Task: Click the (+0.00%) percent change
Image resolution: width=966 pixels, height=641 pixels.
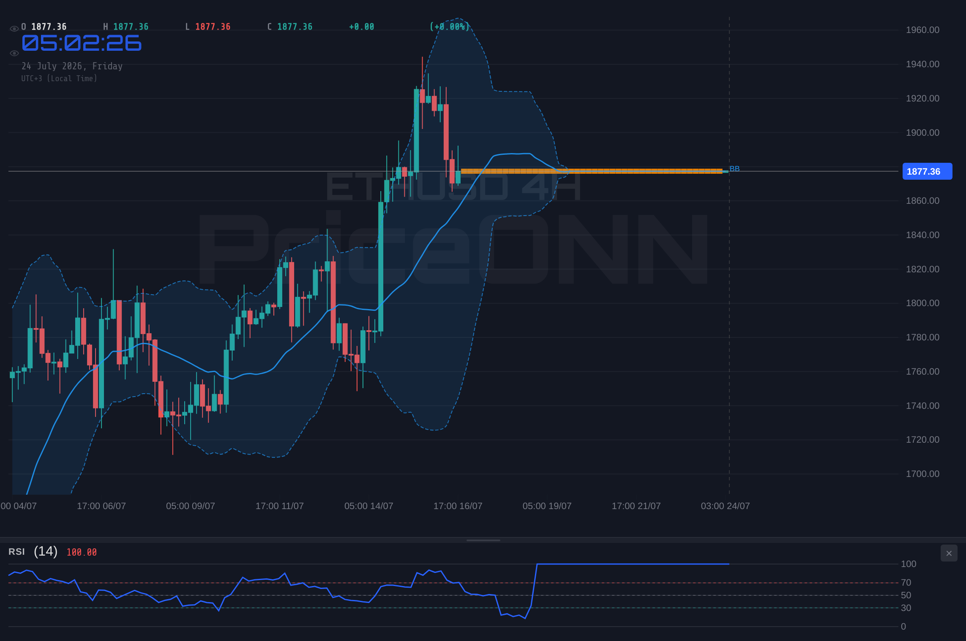Action: tap(450, 27)
